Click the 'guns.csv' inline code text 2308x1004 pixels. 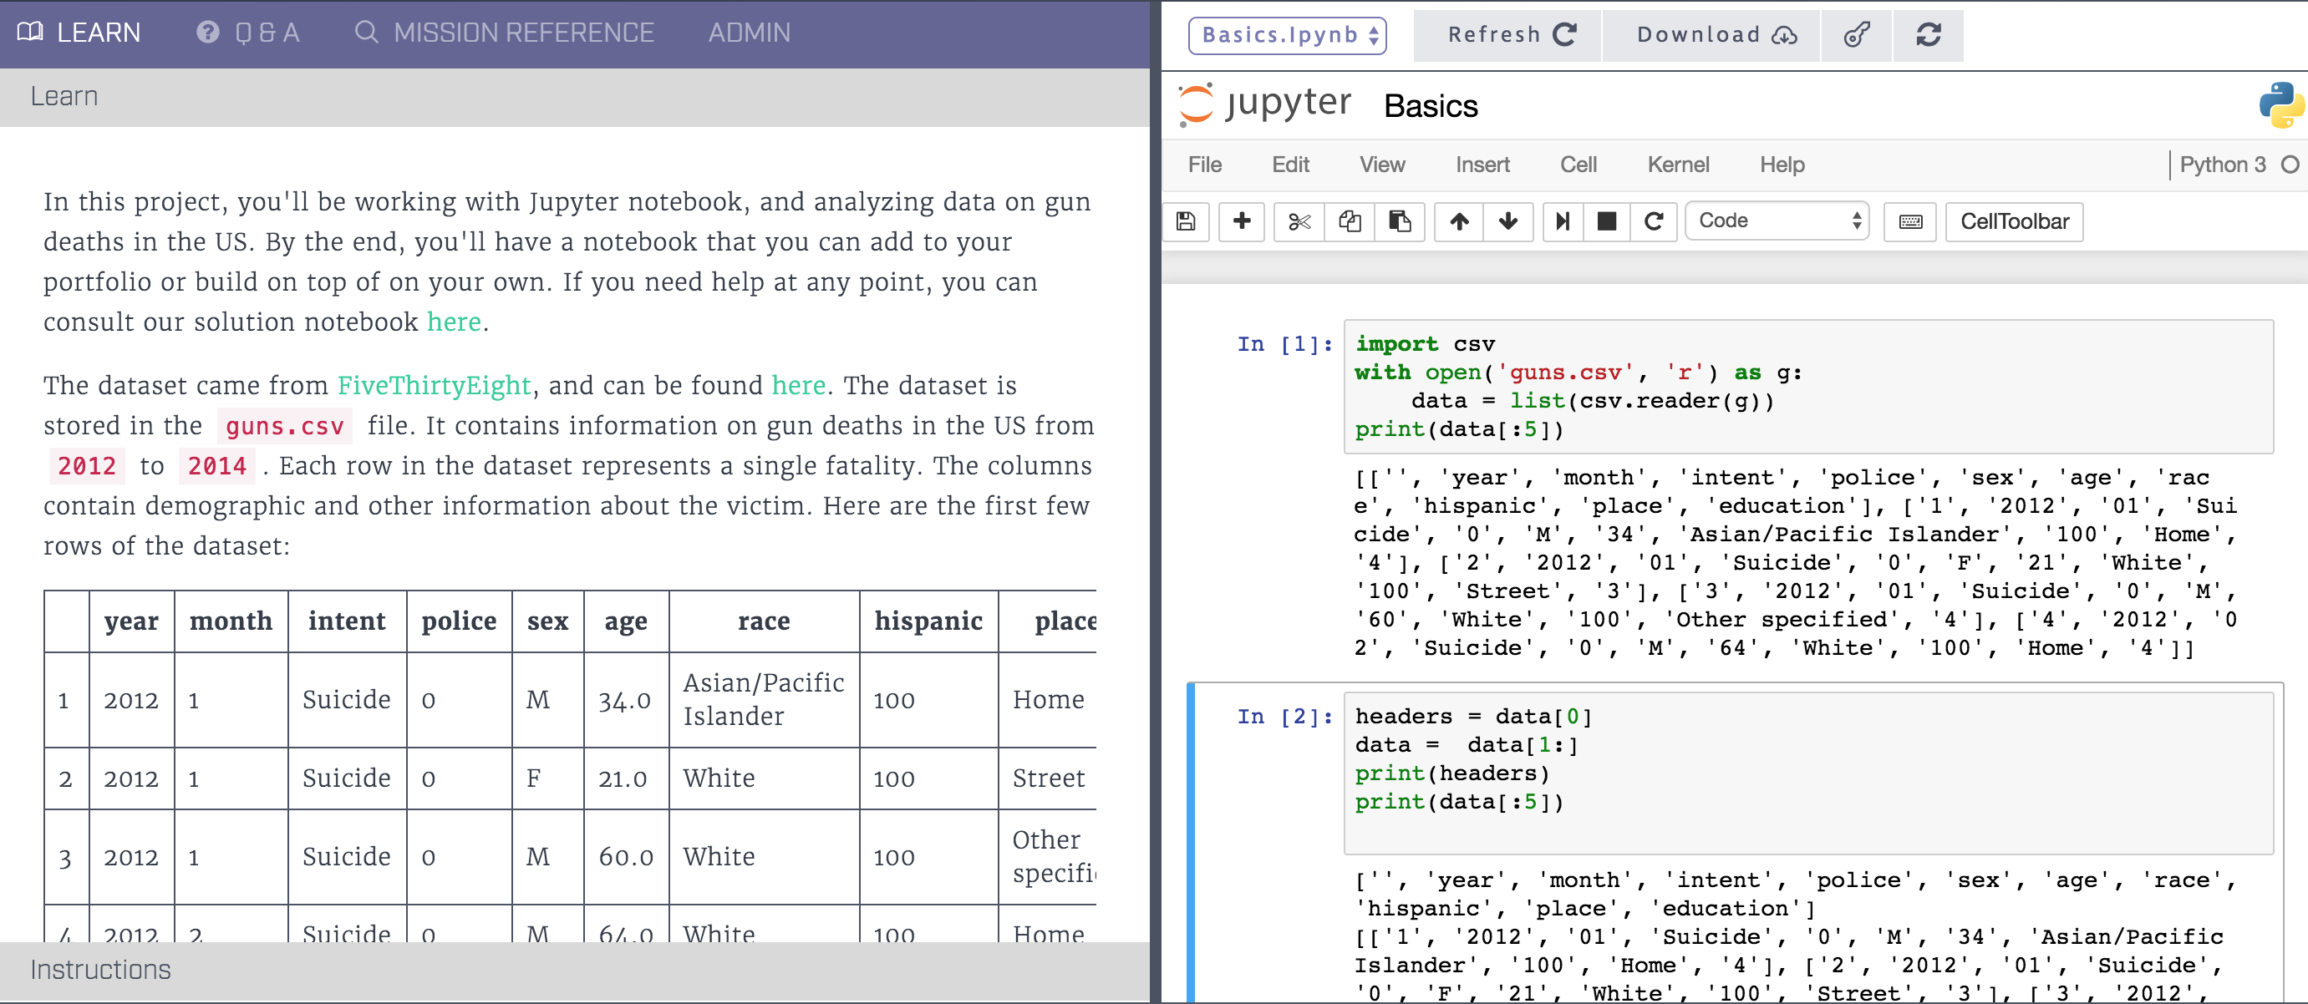click(285, 426)
